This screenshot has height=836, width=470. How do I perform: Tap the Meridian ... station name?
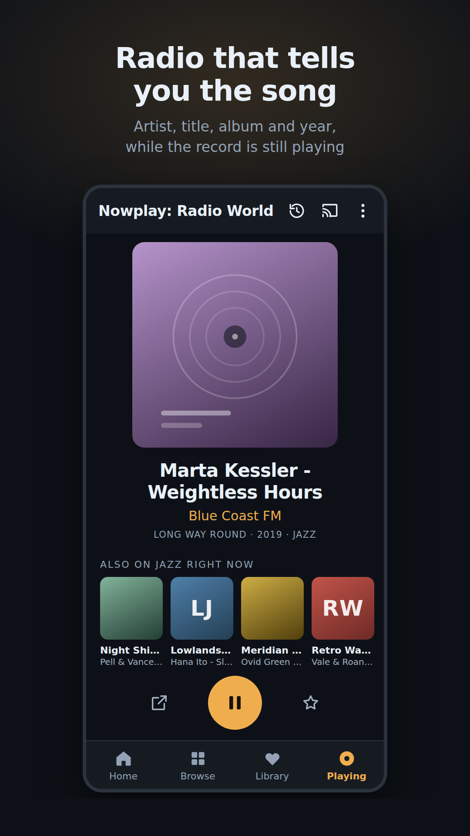(x=272, y=650)
